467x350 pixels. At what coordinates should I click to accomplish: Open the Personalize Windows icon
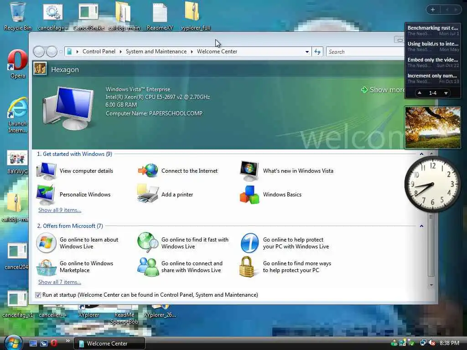tap(46, 194)
